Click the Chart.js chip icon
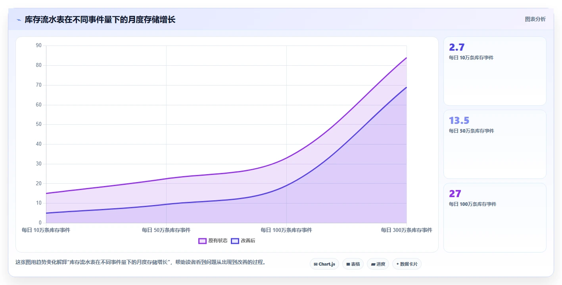This screenshot has height=285, width=562. (315, 264)
